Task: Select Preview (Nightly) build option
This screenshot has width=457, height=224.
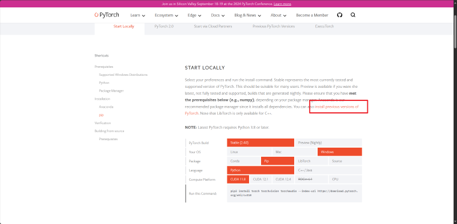Action: (x=328, y=142)
